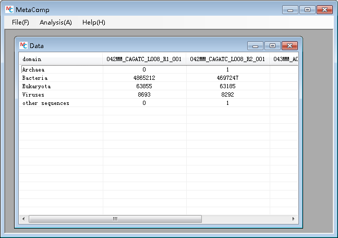Click the MetaComp app icon in title bar

point(8,9)
